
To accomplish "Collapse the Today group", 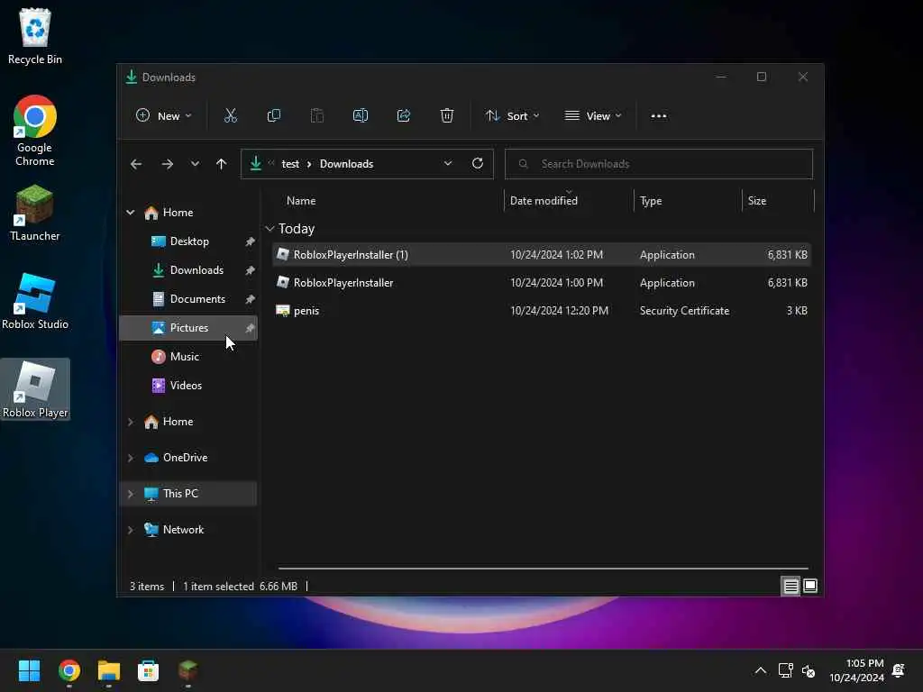I will pos(270,228).
